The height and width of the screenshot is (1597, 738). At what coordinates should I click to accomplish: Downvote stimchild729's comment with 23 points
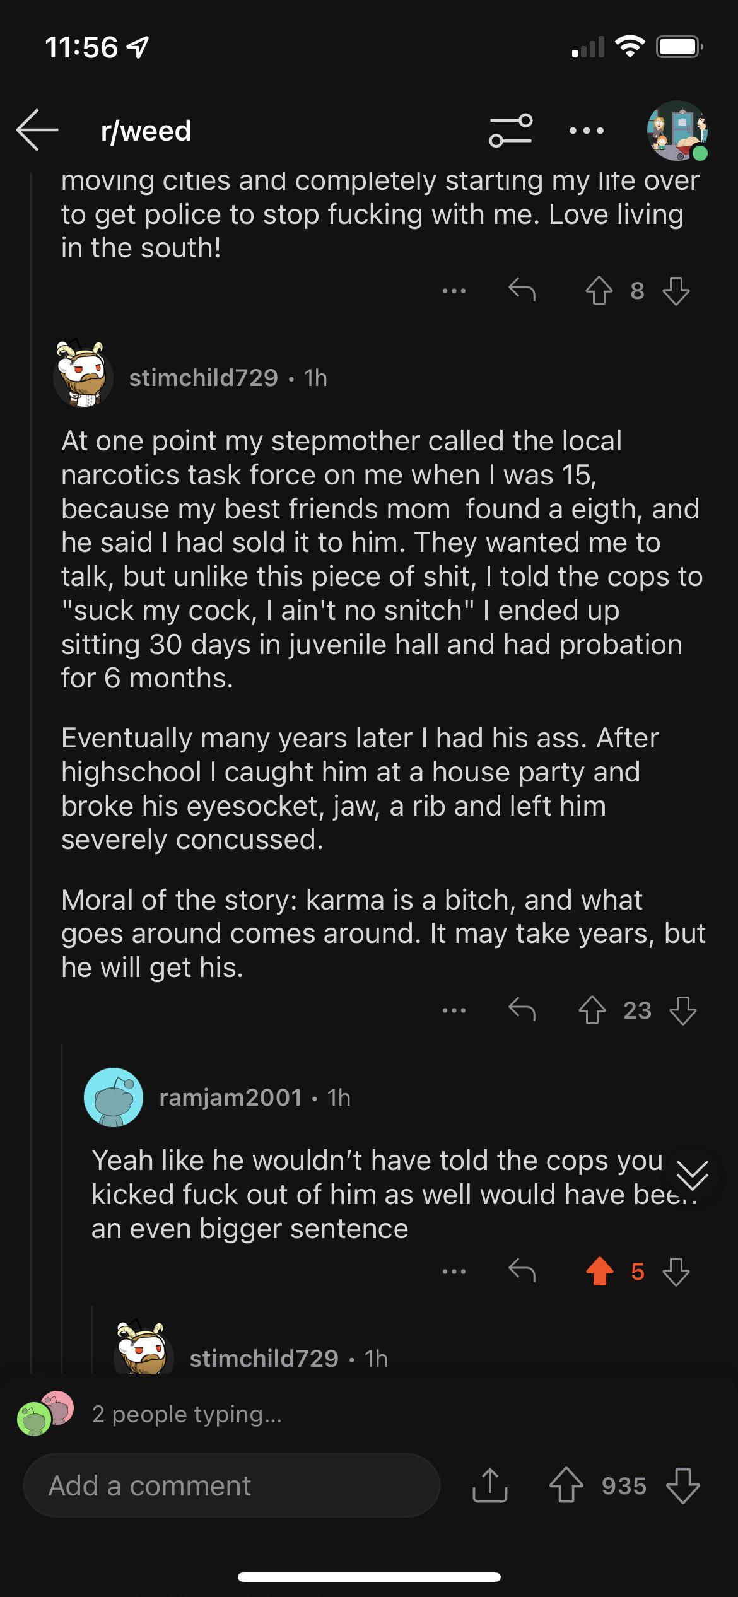coord(682,1010)
